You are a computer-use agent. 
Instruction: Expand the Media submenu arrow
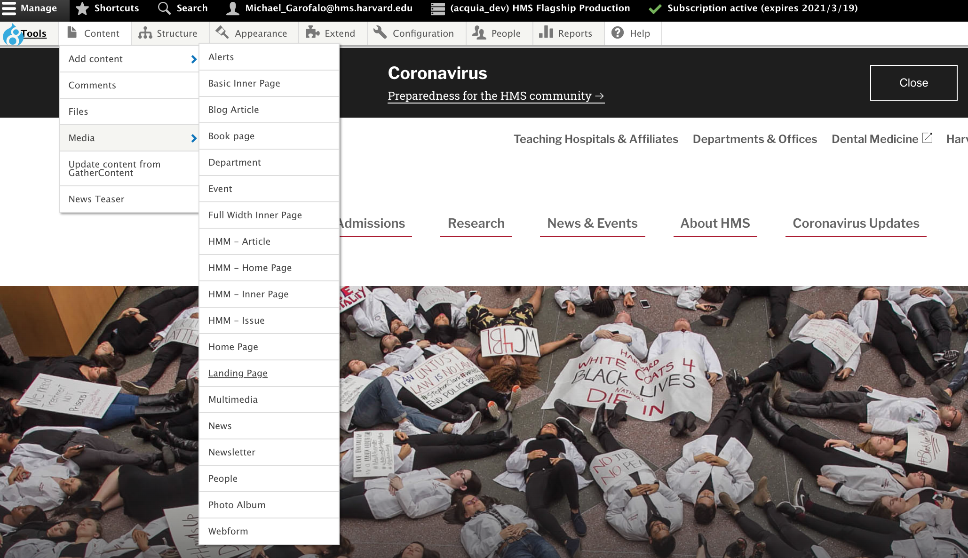tap(194, 138)
